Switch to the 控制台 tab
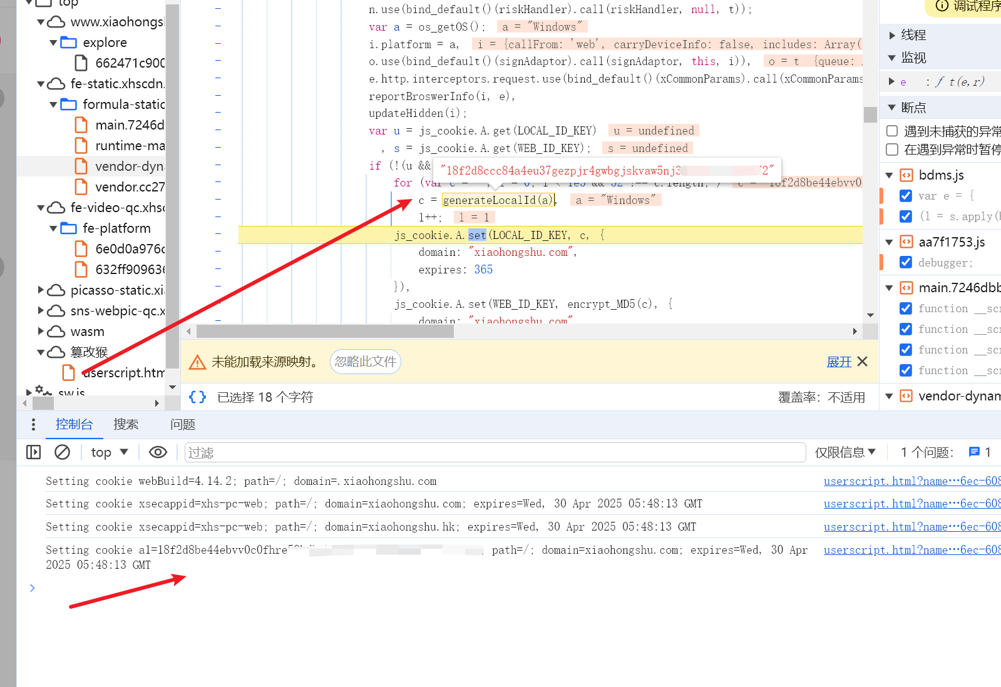Viewport: 1001px width, 687px height. 74,425
